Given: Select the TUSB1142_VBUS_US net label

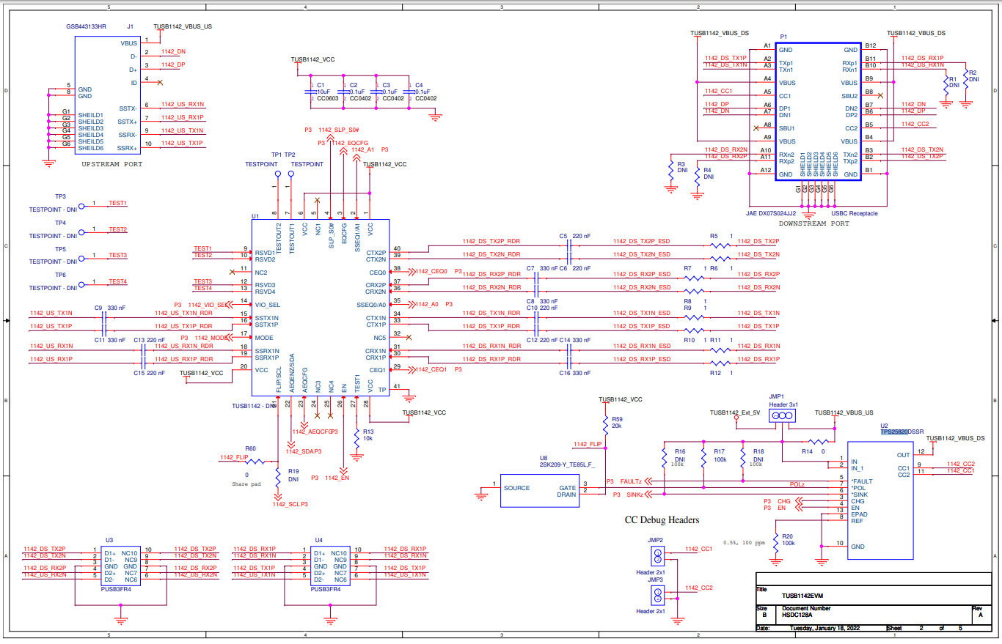Looking at the screenshot, I should 181,26.
